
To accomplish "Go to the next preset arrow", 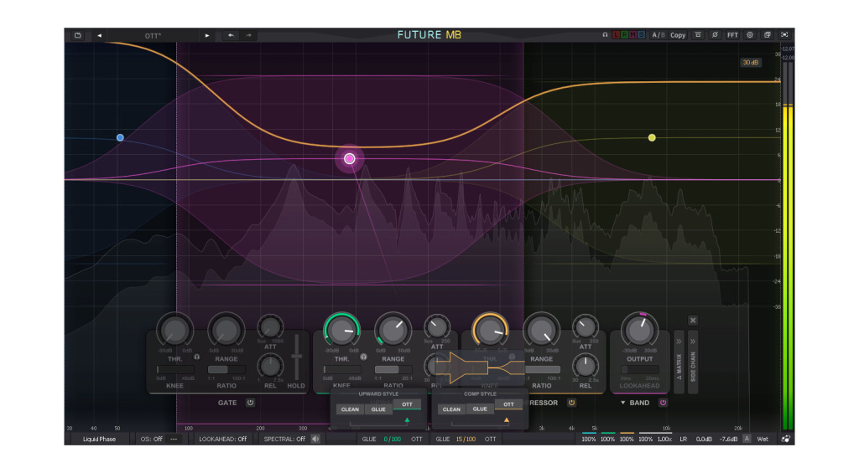I will click(x=207, y=35).
